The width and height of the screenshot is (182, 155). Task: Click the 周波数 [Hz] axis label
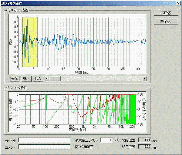click(77, 130)
